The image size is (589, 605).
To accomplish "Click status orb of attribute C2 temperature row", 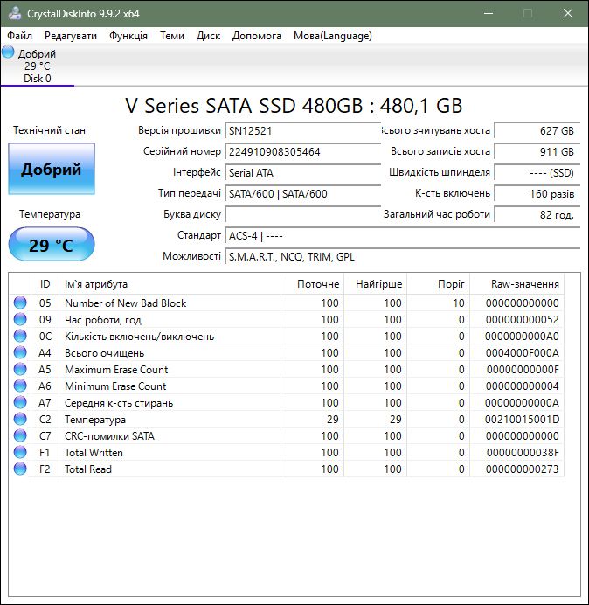I will 20,419.
